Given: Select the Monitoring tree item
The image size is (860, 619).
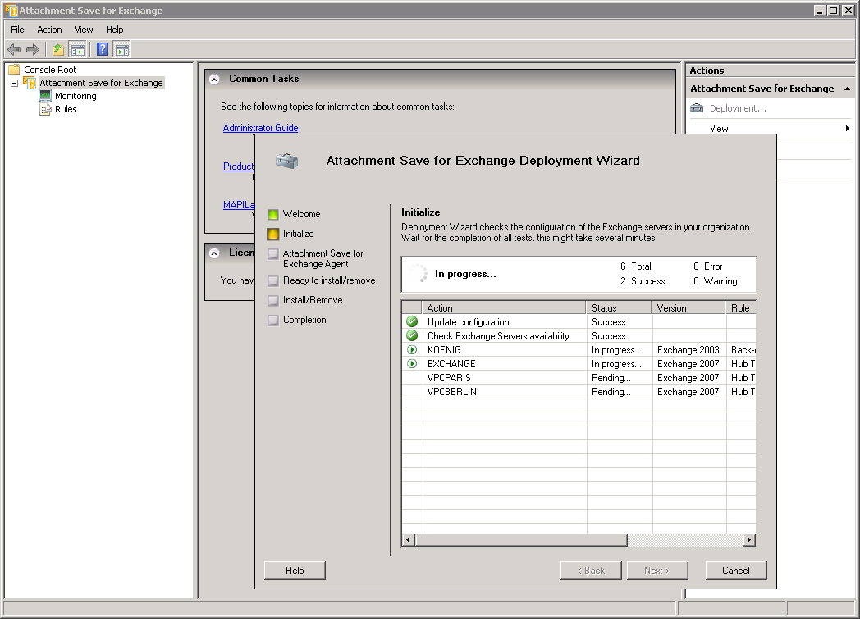Looking at the screenshot, I should (x=75, y=96).
